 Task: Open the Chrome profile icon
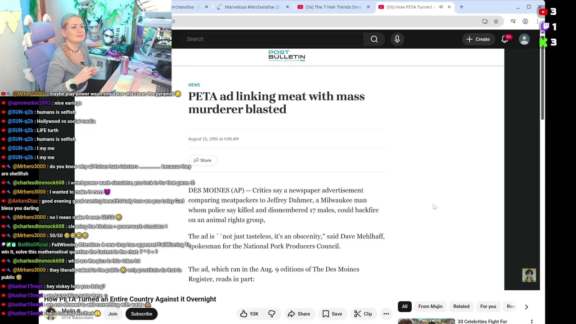[525, 21]
